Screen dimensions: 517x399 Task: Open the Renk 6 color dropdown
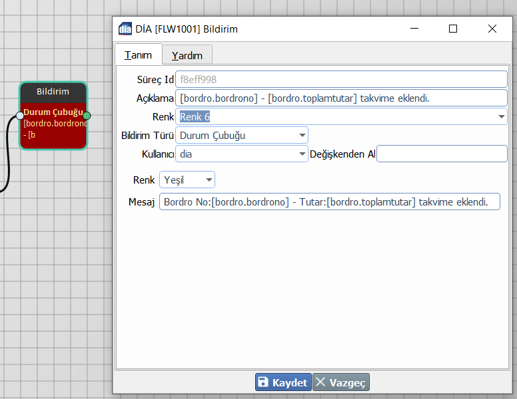(341, 116)
